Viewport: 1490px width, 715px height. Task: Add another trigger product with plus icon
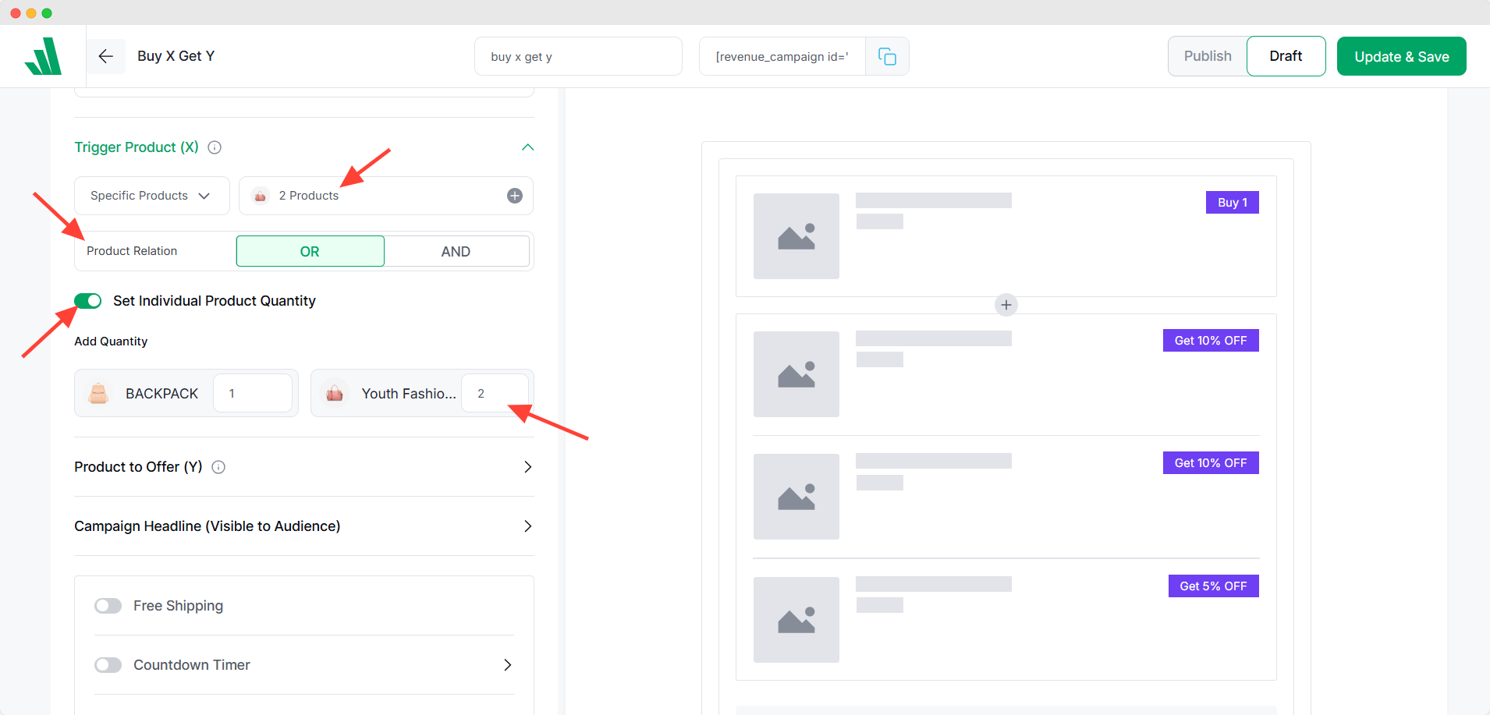(515, 196)
